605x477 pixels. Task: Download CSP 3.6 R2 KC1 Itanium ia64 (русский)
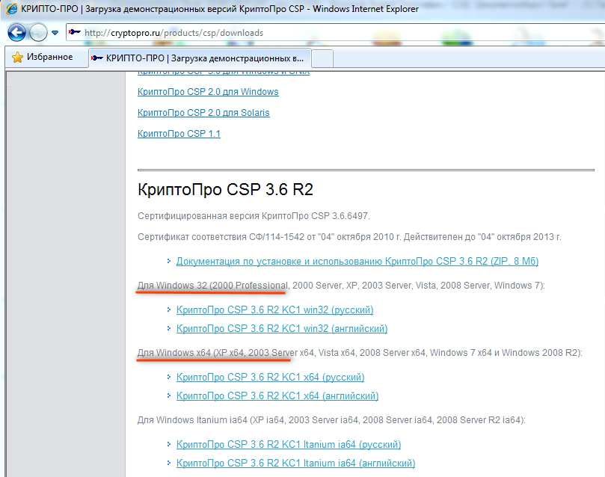pyautogui.click(x=289, y=444)
